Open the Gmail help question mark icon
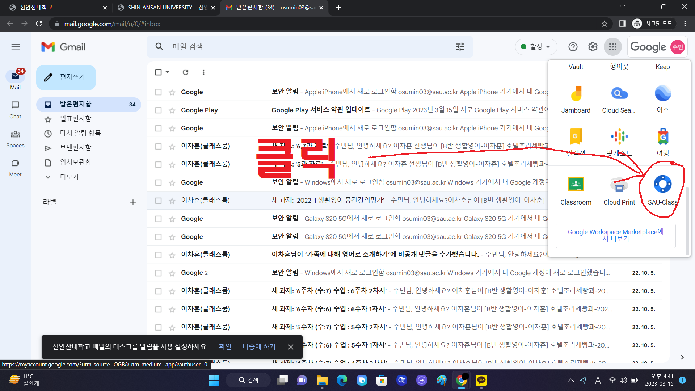The width and height of the screenshot is (695, 391). (573, 47)
